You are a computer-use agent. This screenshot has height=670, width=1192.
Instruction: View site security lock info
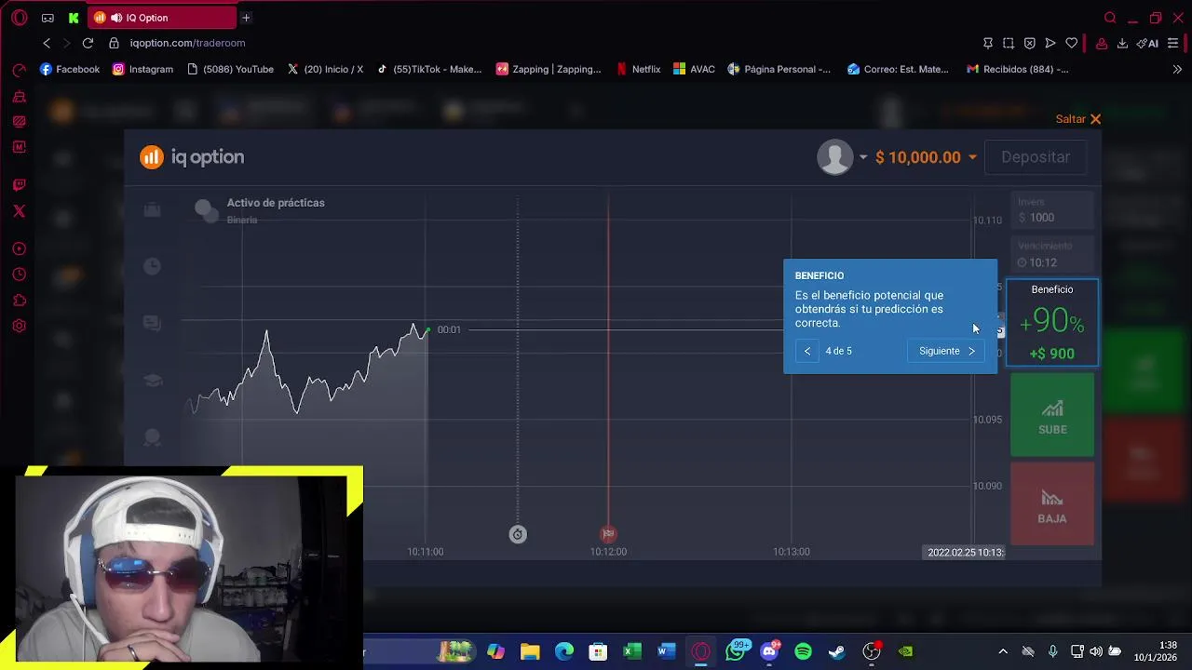[x=115, y=43]
